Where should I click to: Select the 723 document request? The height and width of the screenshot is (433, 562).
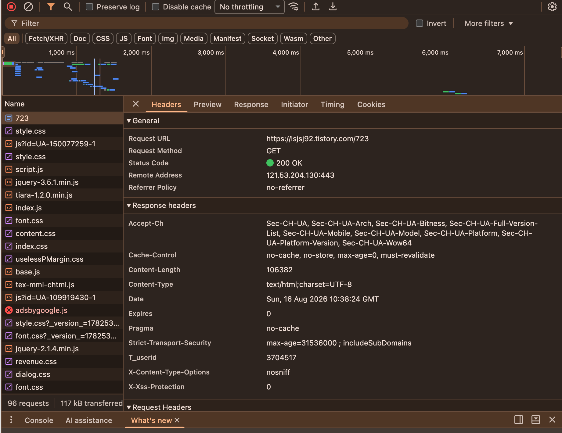click(x=62, y=118)
